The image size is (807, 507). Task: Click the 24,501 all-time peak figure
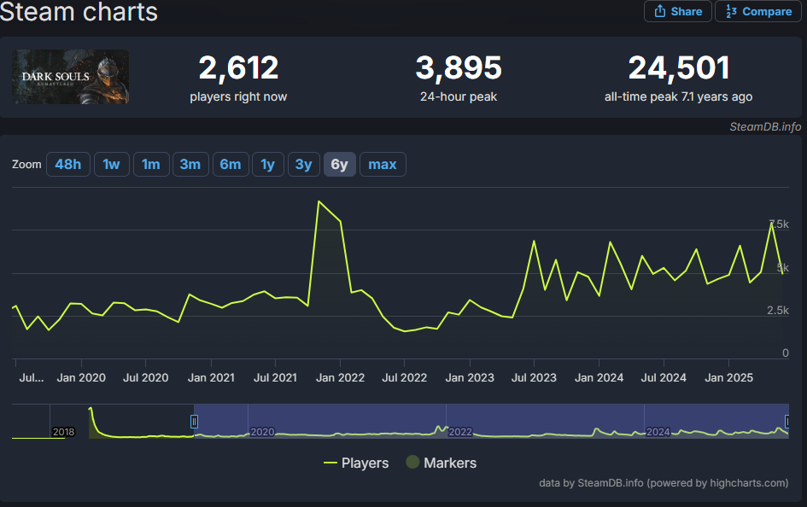(679, 68)
